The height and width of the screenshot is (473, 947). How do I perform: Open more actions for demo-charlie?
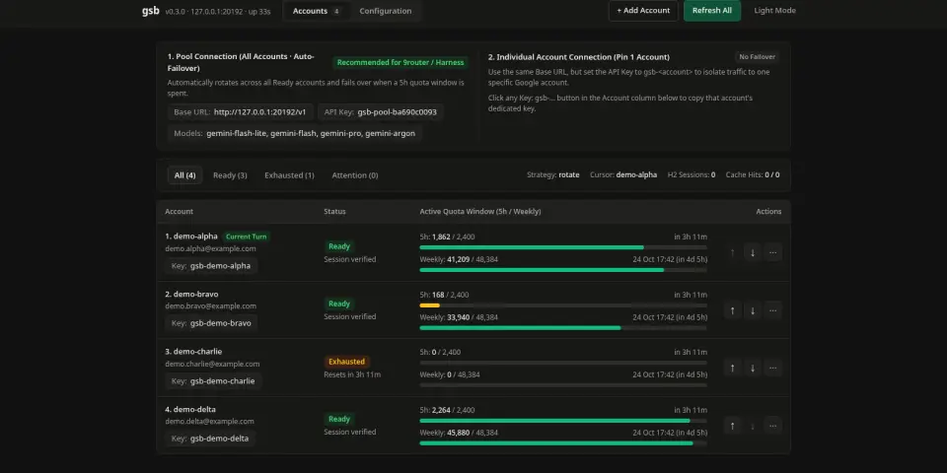tap(773, 368)
